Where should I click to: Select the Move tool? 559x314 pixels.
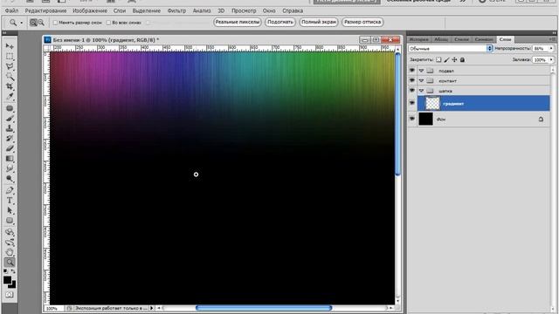[x=10, y=46]
